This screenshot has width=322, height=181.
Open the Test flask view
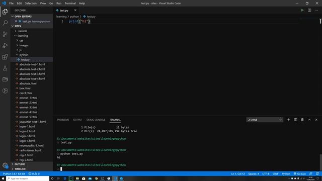tap(5, 68)
